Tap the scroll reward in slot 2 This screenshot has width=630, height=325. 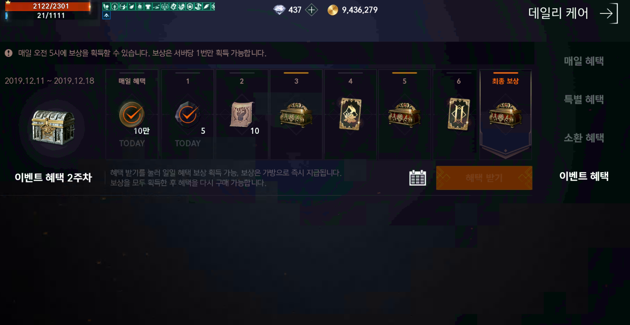(x=242, y=114)
